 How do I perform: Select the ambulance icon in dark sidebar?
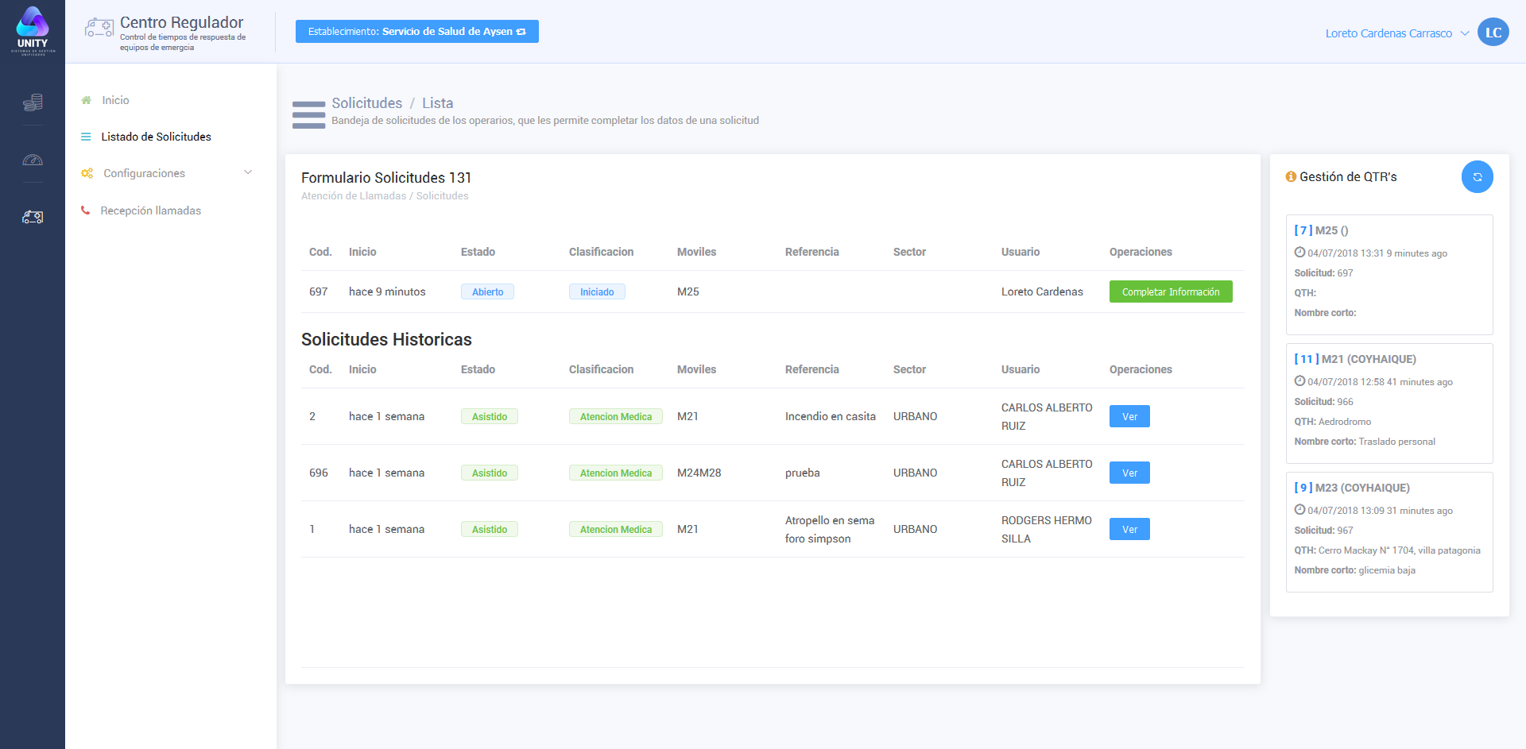click(33, 217)
